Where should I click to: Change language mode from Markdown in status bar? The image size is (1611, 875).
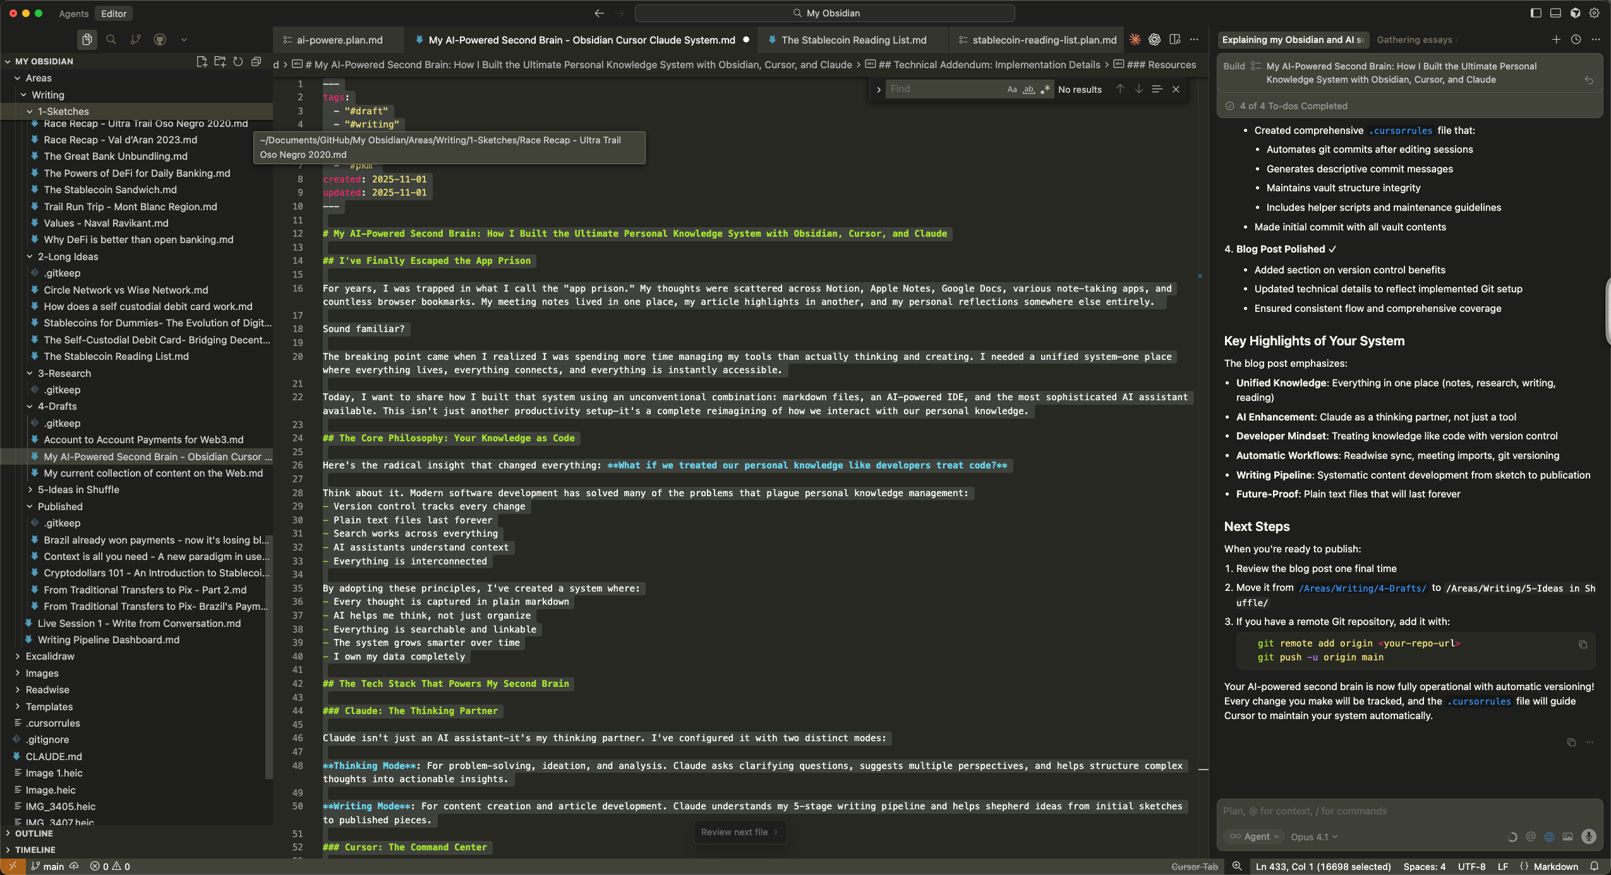tap(1555, 867)
